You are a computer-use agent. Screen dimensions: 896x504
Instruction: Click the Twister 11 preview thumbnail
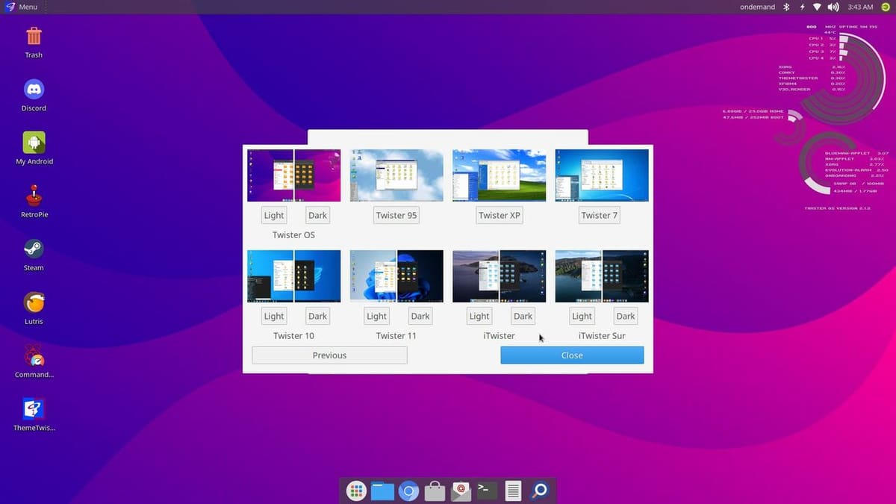coord(396,276)
